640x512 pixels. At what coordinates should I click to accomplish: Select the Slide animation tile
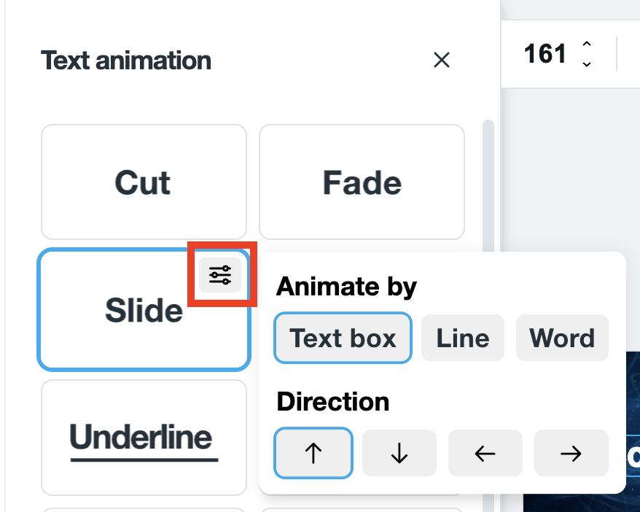144,309
